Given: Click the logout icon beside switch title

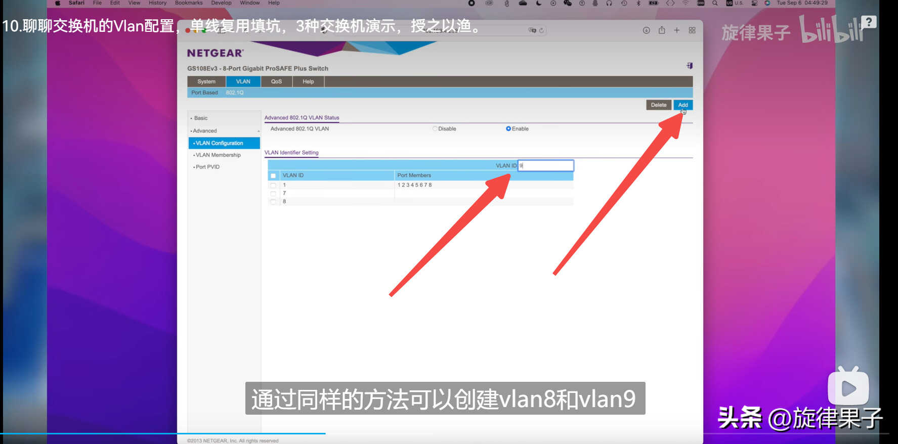Looking at the screenshot, I should (689, 66).
